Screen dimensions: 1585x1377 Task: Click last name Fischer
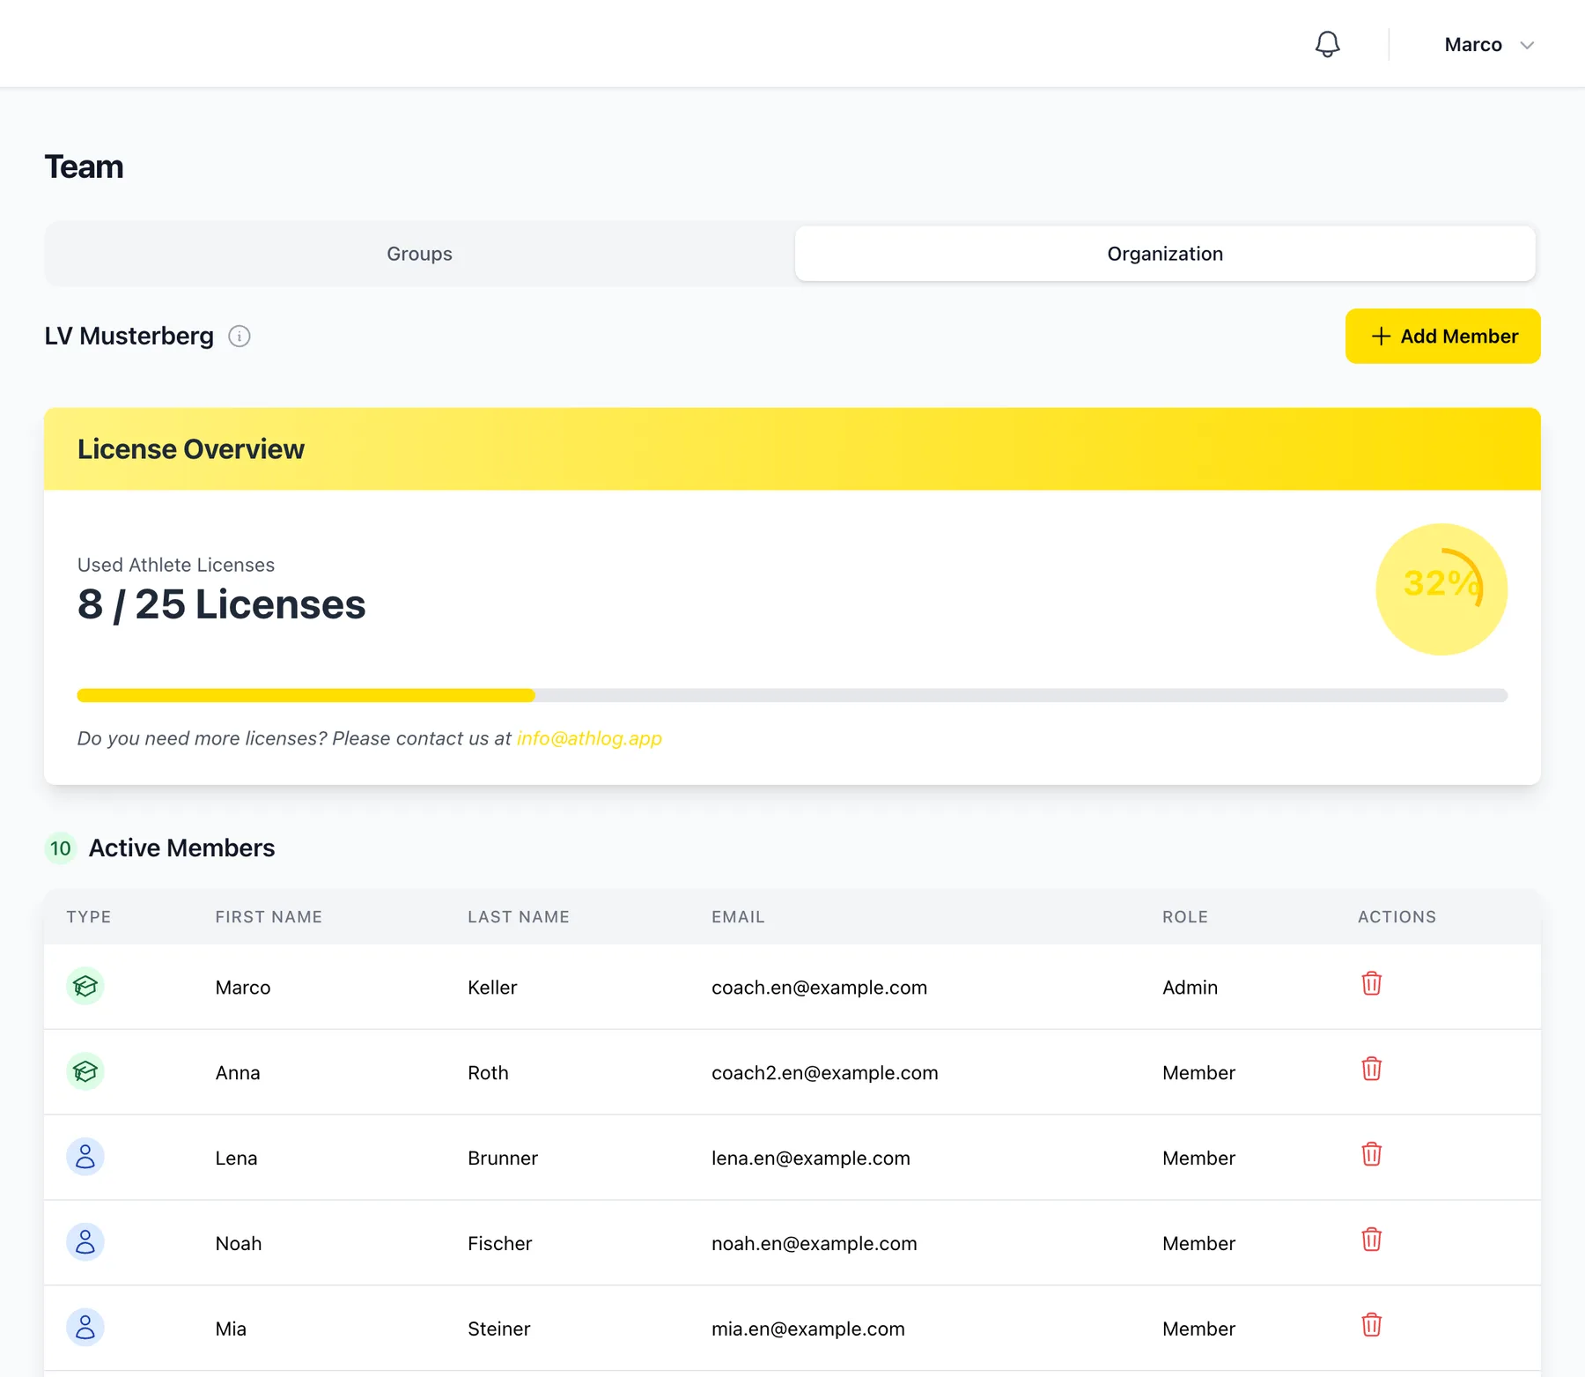[x=500, y=1244]
